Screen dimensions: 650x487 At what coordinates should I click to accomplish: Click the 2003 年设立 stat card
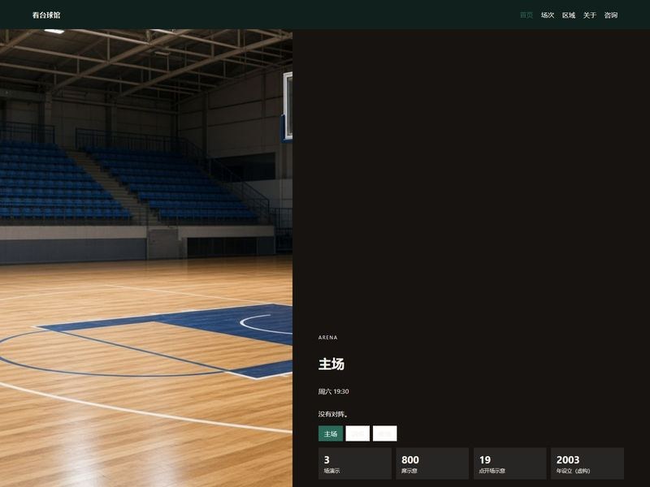(587, 463)
